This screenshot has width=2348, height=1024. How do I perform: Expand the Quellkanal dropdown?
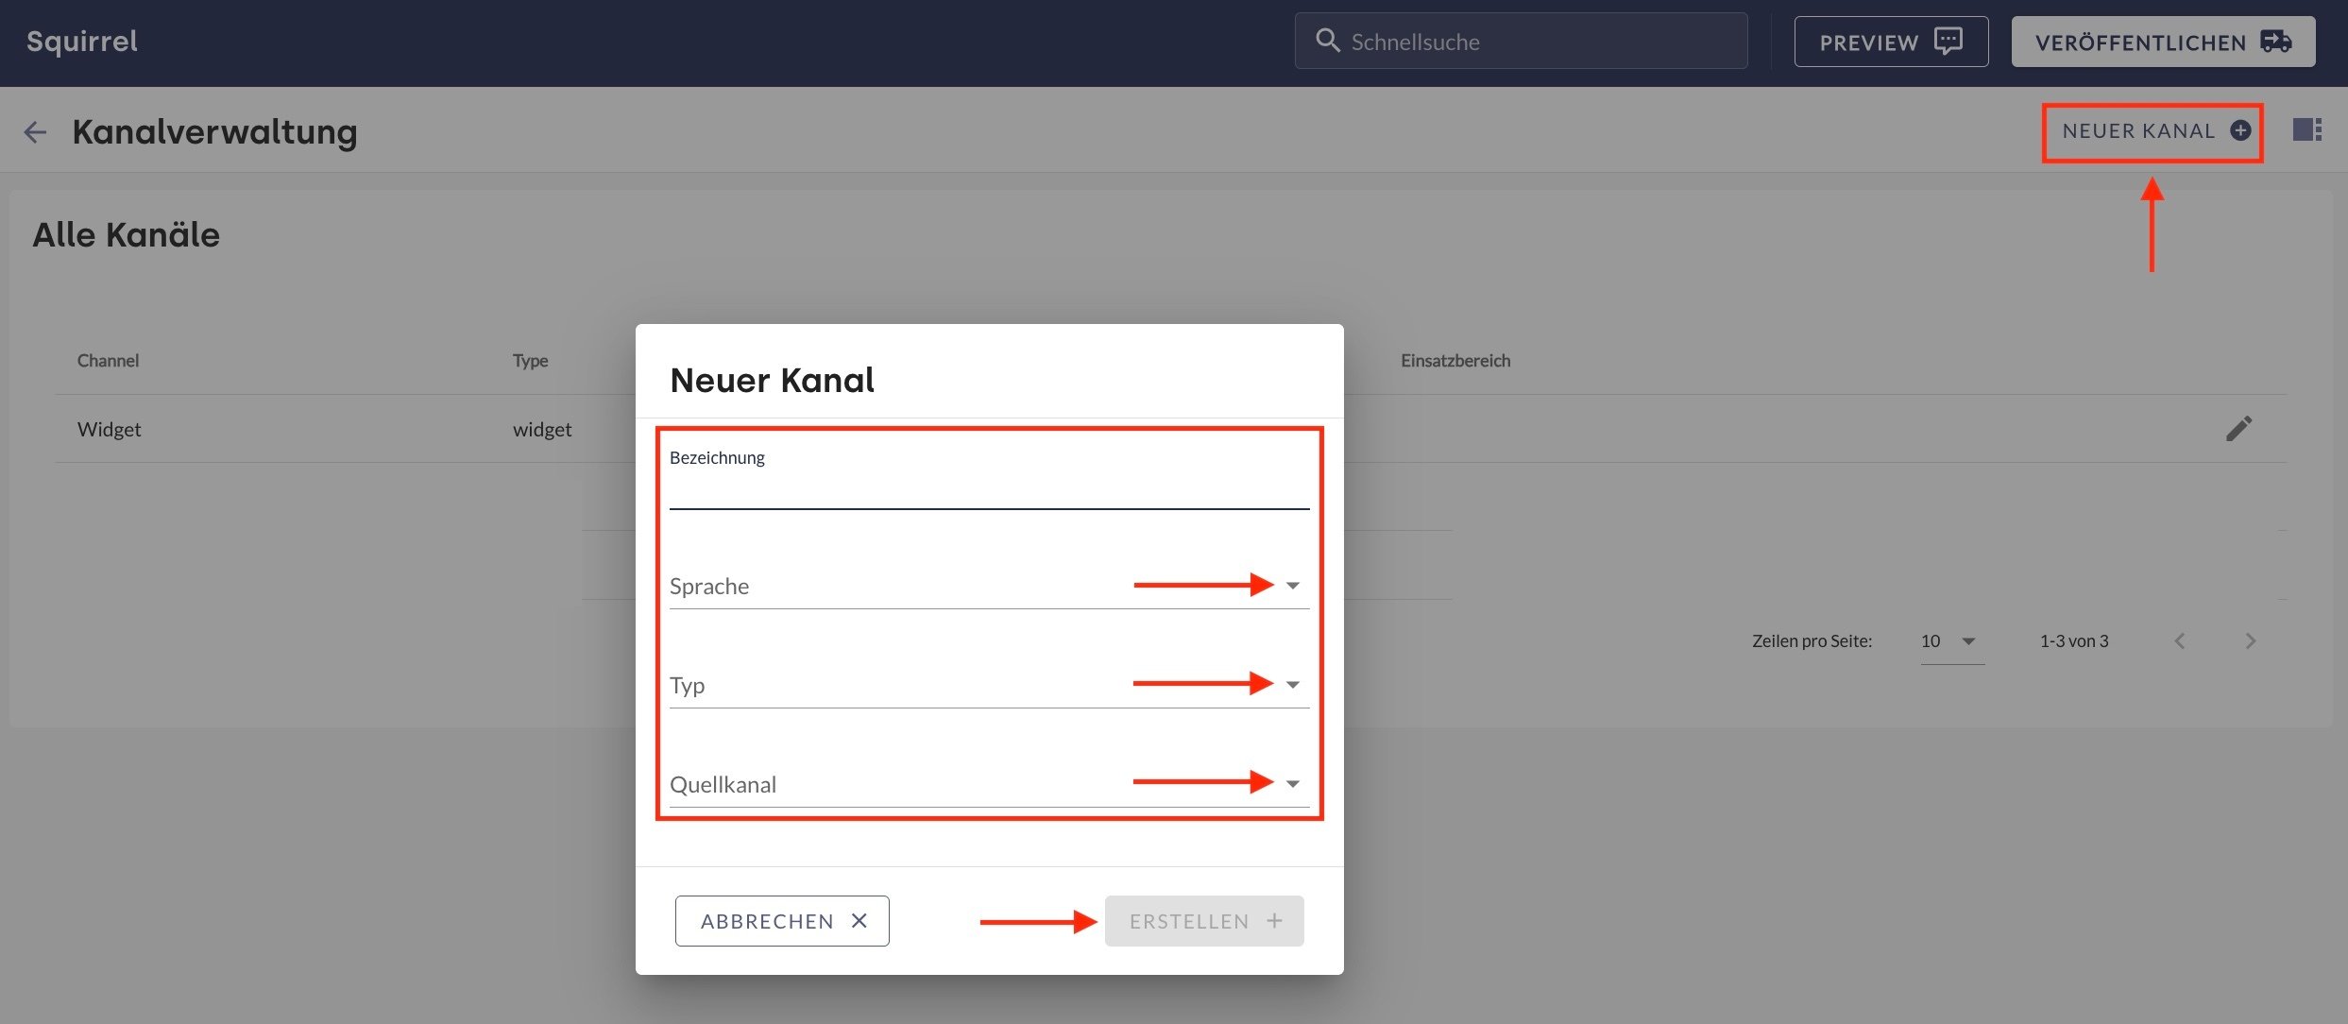click(1292, 784)
